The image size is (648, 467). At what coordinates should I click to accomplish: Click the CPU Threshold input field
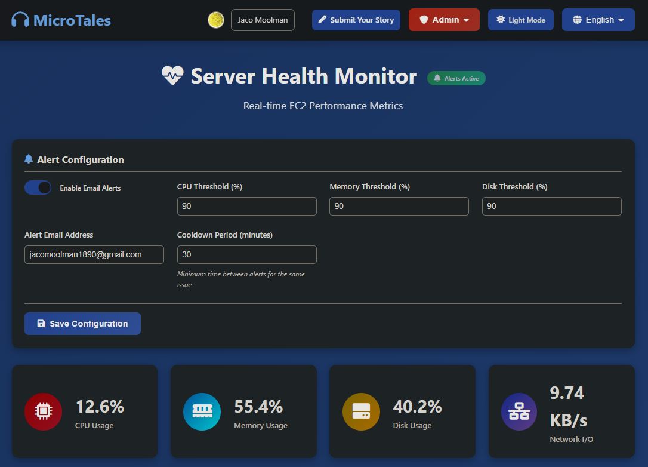[246, 206]
